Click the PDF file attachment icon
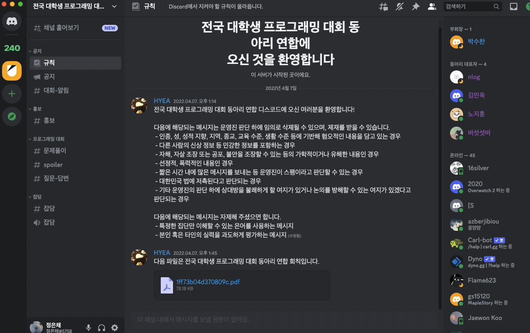 167,285
